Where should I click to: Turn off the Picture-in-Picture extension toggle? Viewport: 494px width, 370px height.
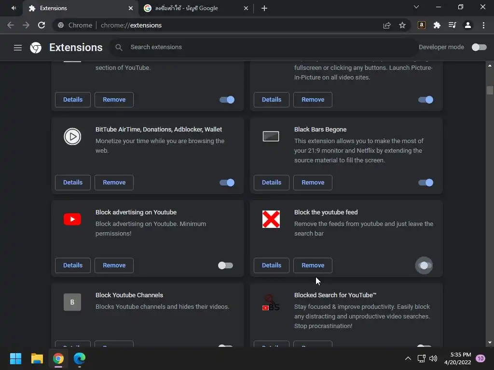[x=425, y=100]
